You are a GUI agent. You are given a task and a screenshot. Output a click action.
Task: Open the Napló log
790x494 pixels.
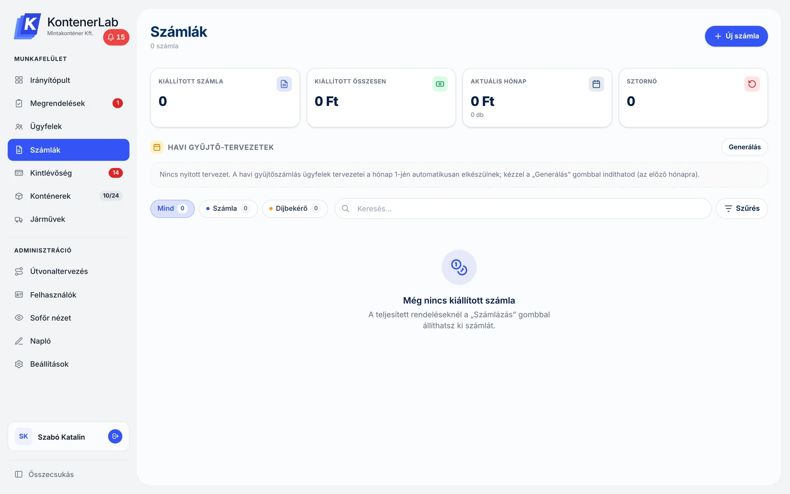point(69,341)
